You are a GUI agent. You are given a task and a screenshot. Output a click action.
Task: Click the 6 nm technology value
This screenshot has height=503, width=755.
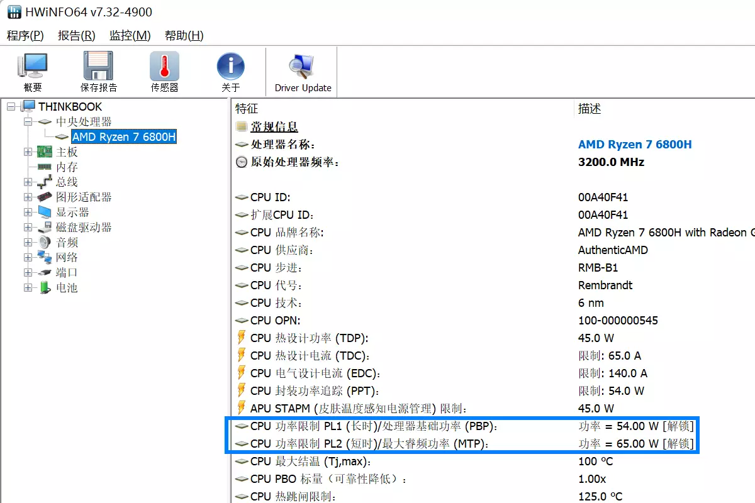(591, 303)
